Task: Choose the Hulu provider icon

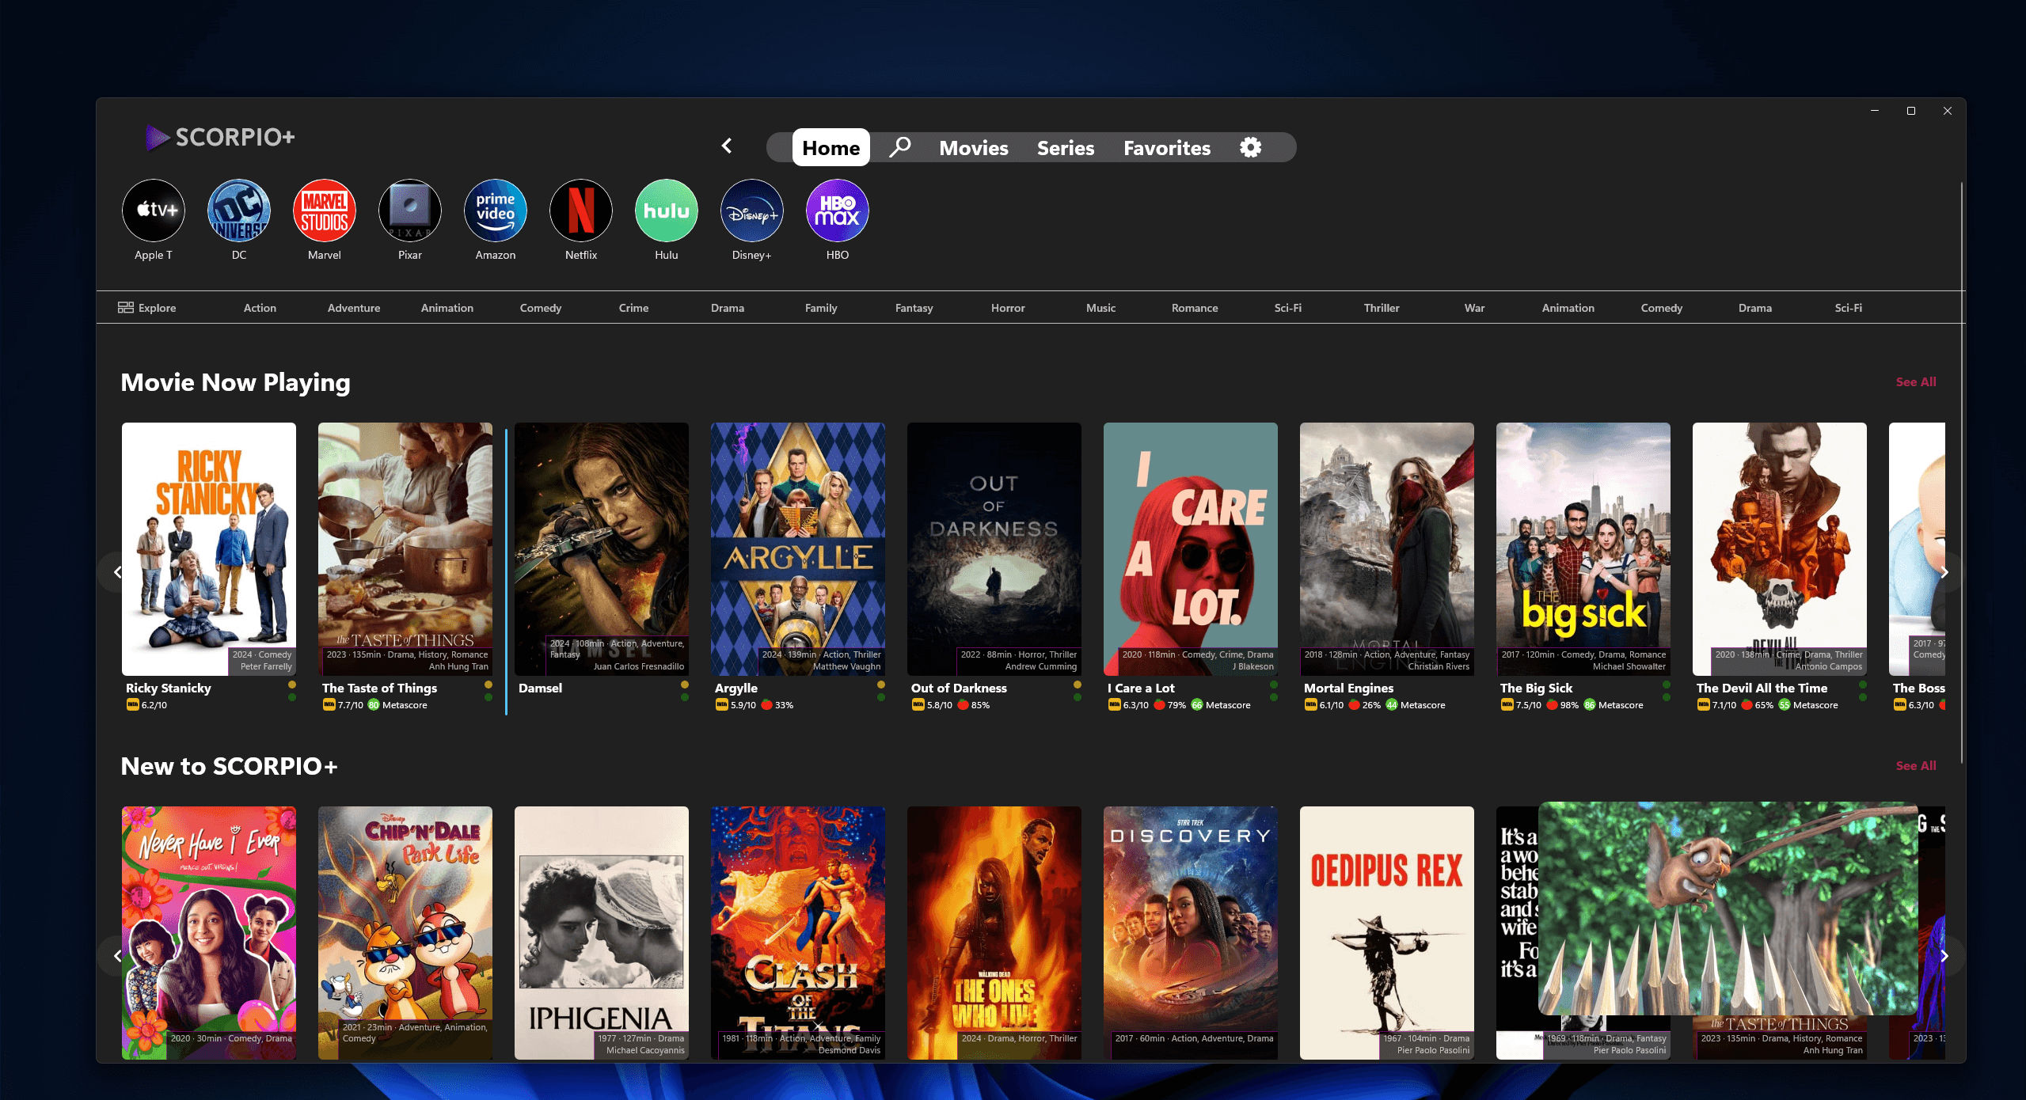Action: click(666, 211)
